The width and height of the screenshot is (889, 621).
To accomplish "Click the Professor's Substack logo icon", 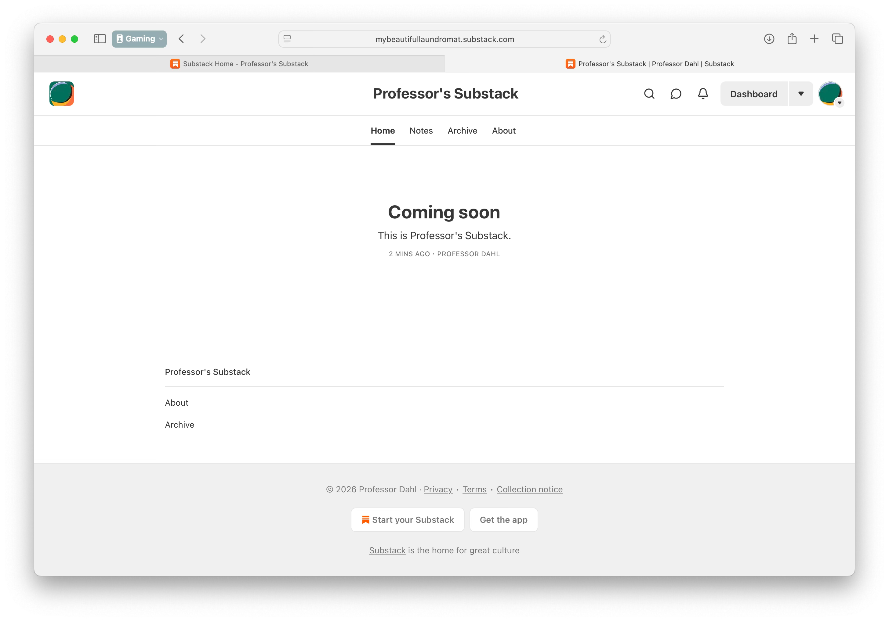I will click(x=62, y=94).
